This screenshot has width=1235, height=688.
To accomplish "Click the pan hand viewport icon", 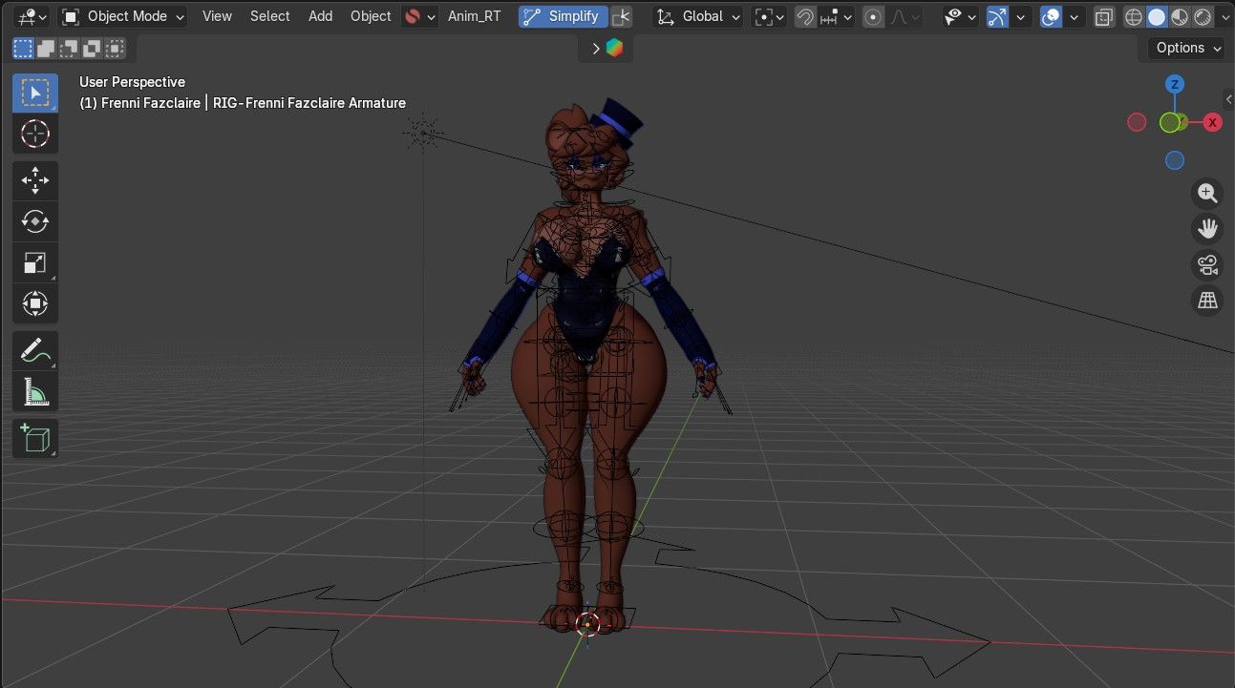I will pos(1207,229).
